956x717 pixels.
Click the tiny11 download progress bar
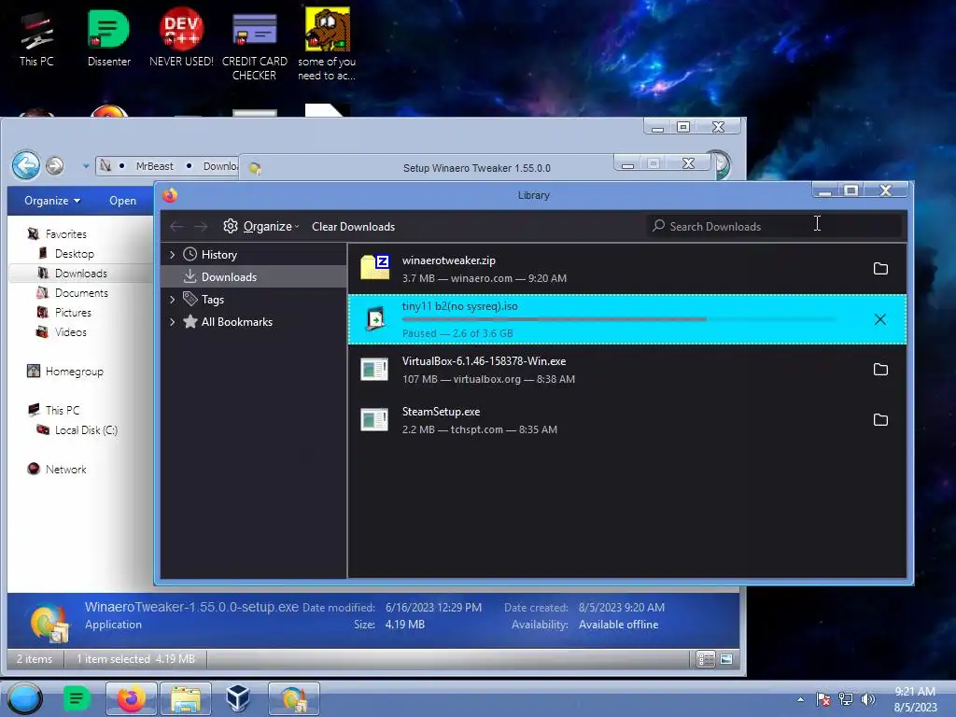coord(619,319)
